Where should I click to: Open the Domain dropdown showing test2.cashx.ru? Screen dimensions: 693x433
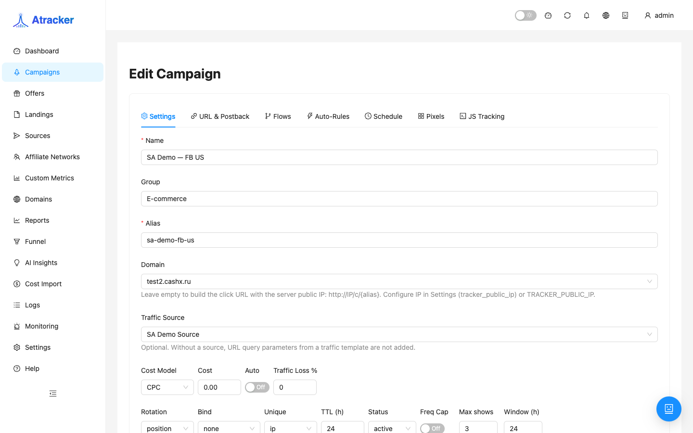point(399,281)
